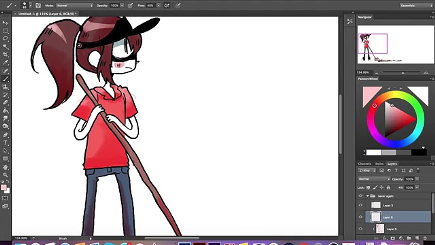Create new adjustment layer
435x245 pixels.
pyautogui.click(x=401, y=238)
